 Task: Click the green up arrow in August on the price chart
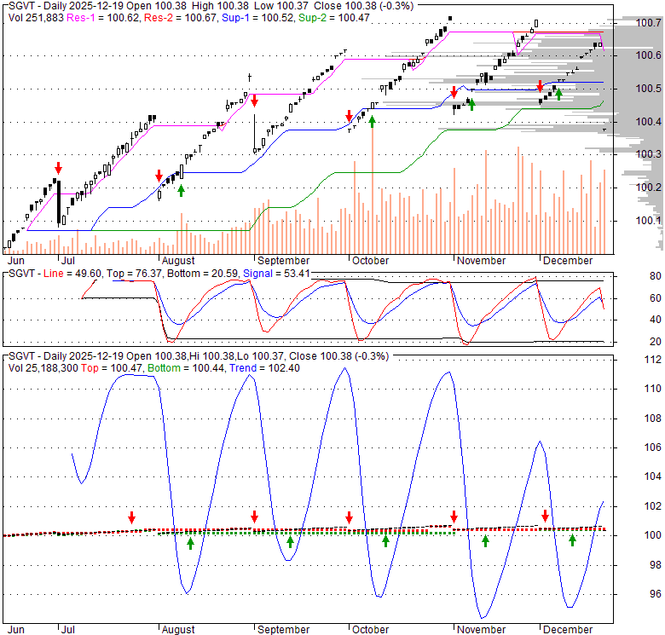coord(181,189)
